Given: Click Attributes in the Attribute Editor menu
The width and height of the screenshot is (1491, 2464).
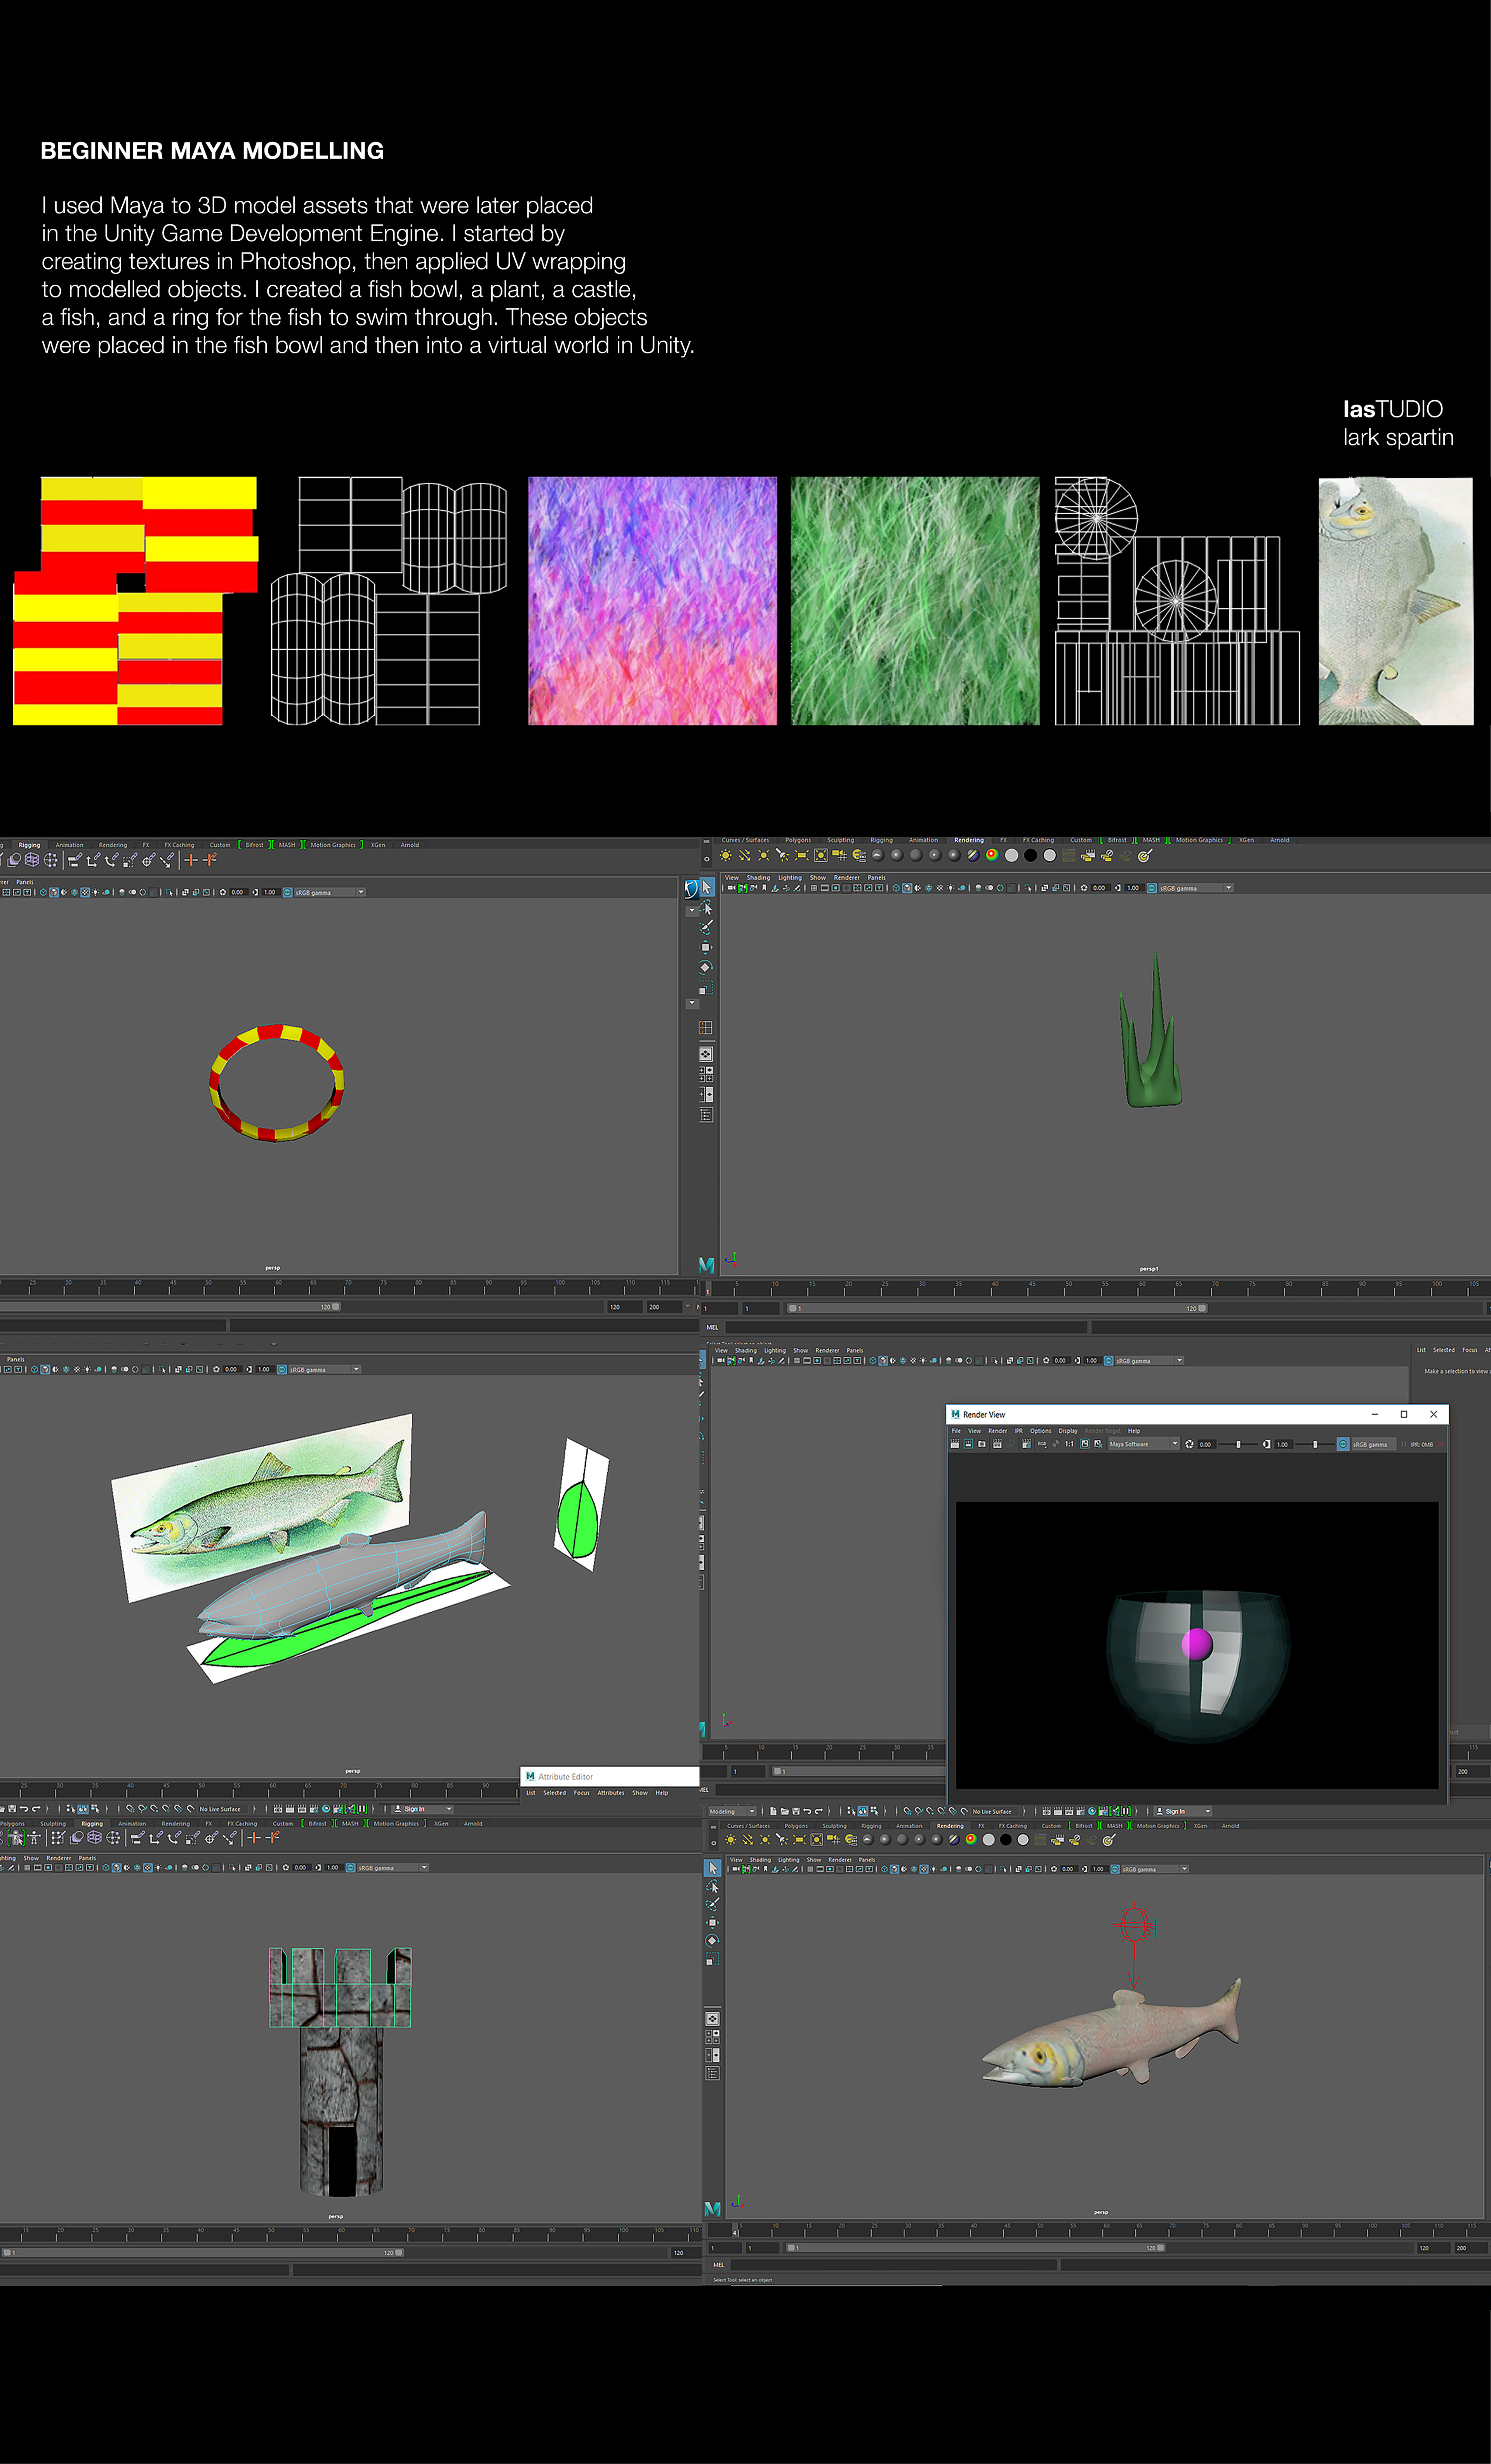Looking at the screenshot, I should tap(611, 1793).
